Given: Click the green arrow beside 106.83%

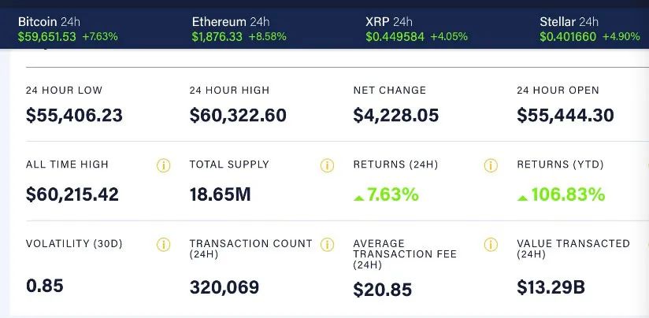Looking at the screenshot, I should pyautogui.click(x=523, y=197).
